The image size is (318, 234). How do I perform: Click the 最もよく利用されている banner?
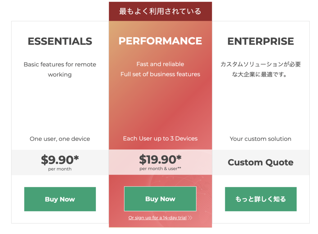tap(160, 11)
